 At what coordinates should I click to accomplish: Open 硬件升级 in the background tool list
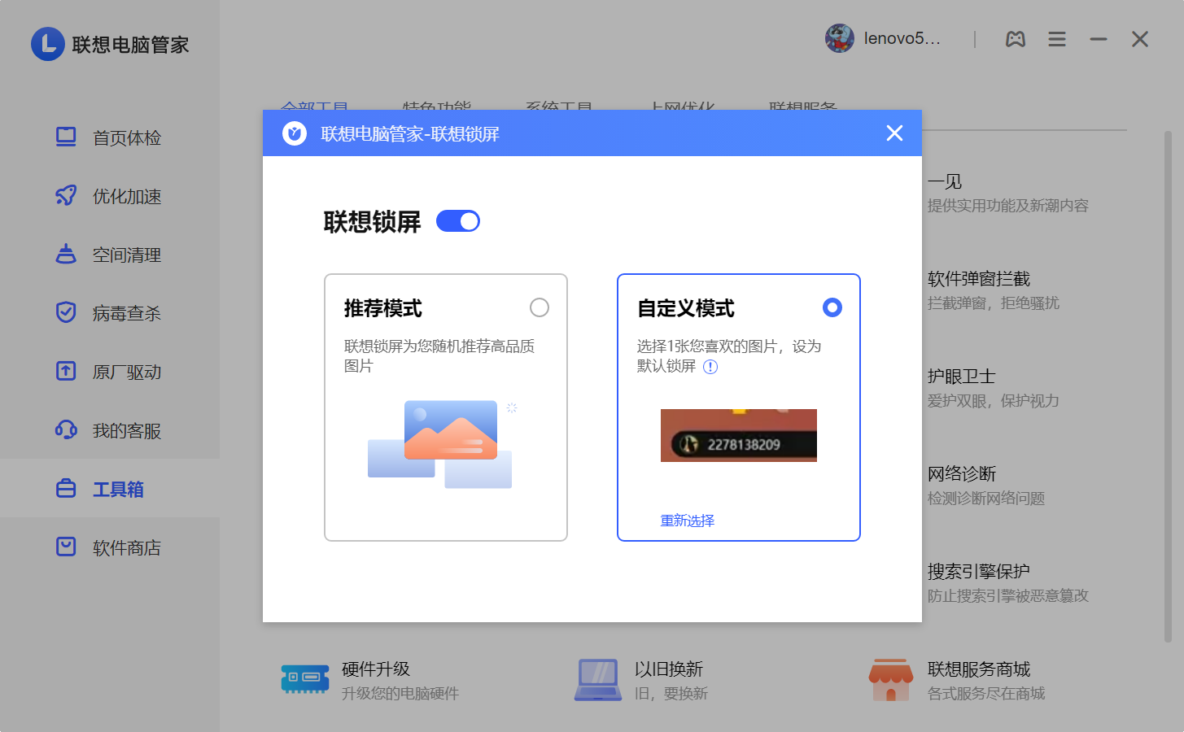pos(370,680)
